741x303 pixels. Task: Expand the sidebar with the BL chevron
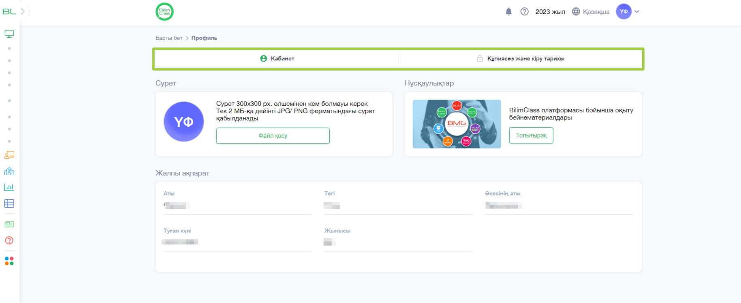[23, 11]
